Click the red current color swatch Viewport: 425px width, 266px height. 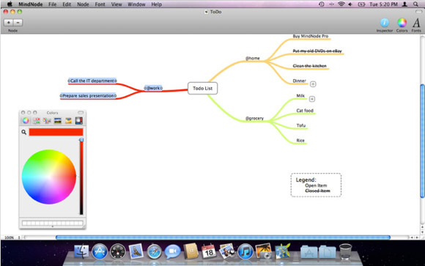point(56,132)
